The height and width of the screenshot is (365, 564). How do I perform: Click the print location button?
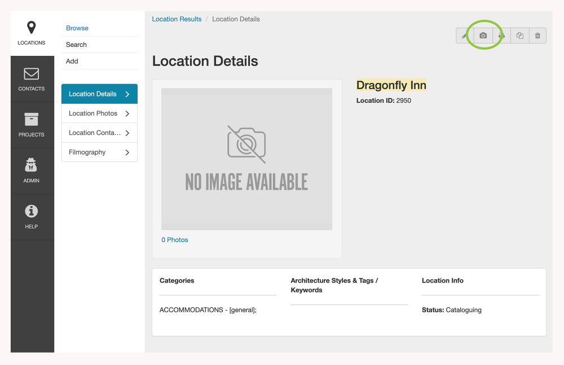501,36
